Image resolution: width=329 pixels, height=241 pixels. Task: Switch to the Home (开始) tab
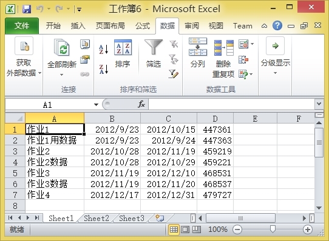(x=53, y=26)
